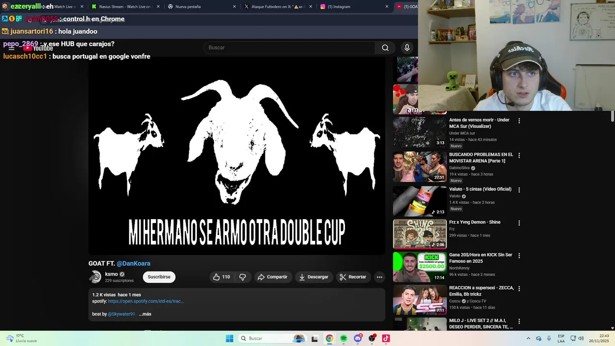Click the ESP LAA language indicator

click(x=561, y=338)
